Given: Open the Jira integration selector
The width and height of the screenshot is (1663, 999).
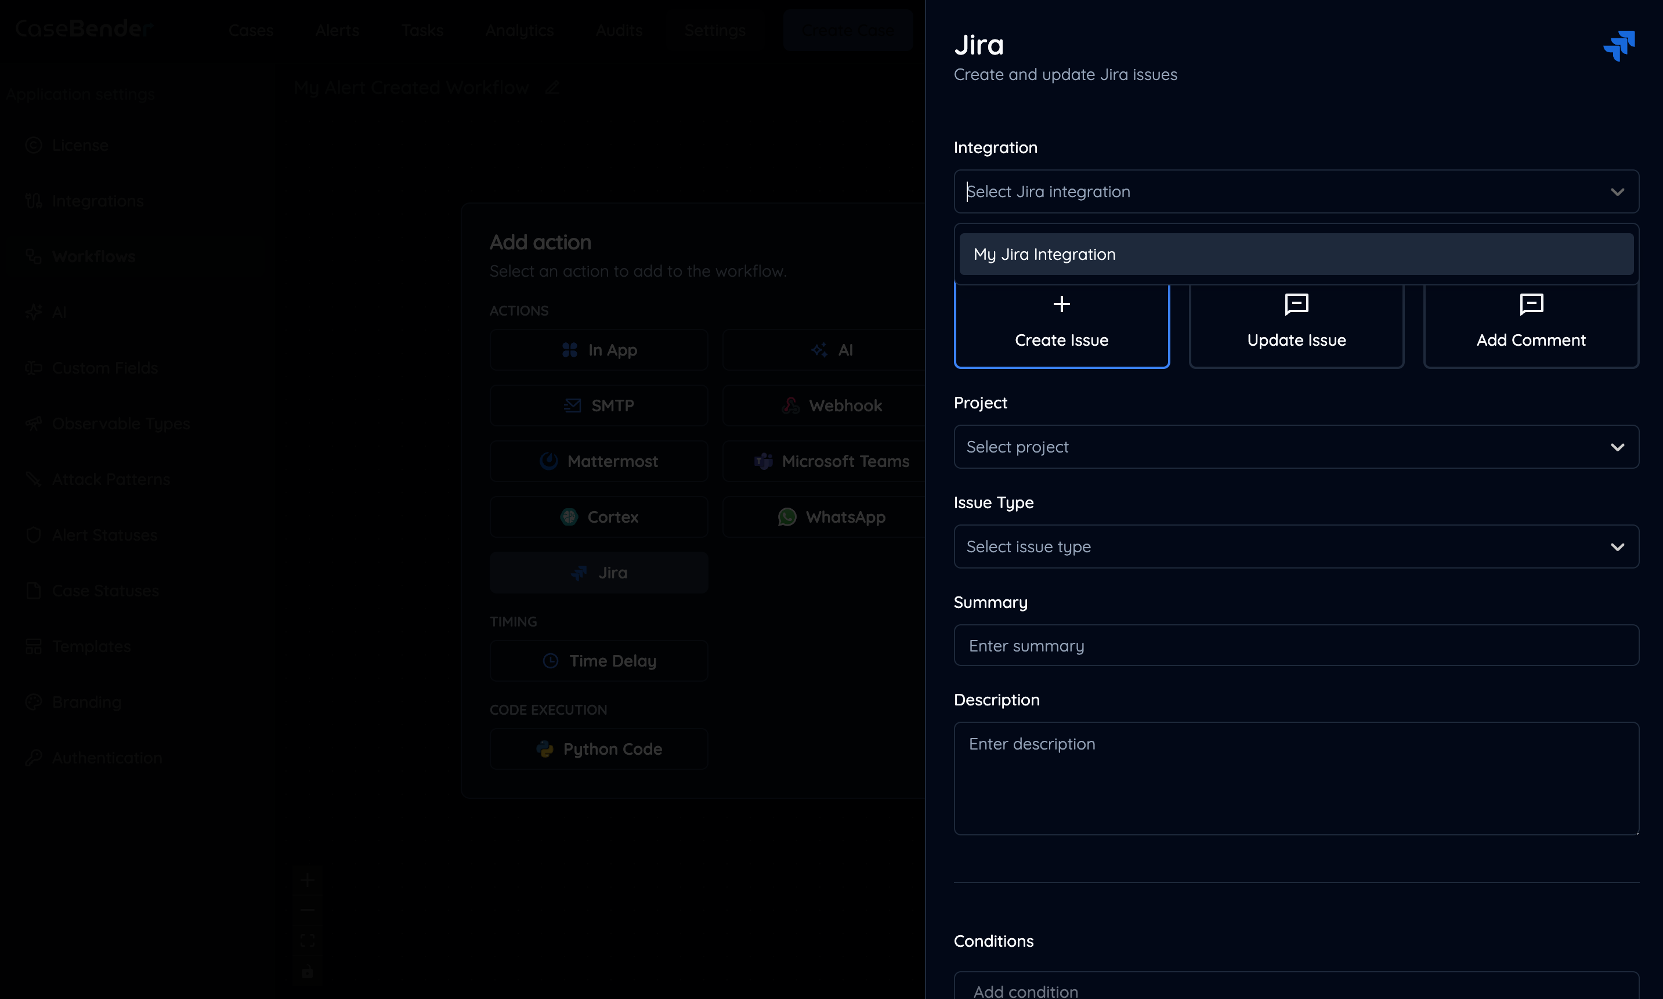Looking at the screenshot, I should tap(1294, 191).
